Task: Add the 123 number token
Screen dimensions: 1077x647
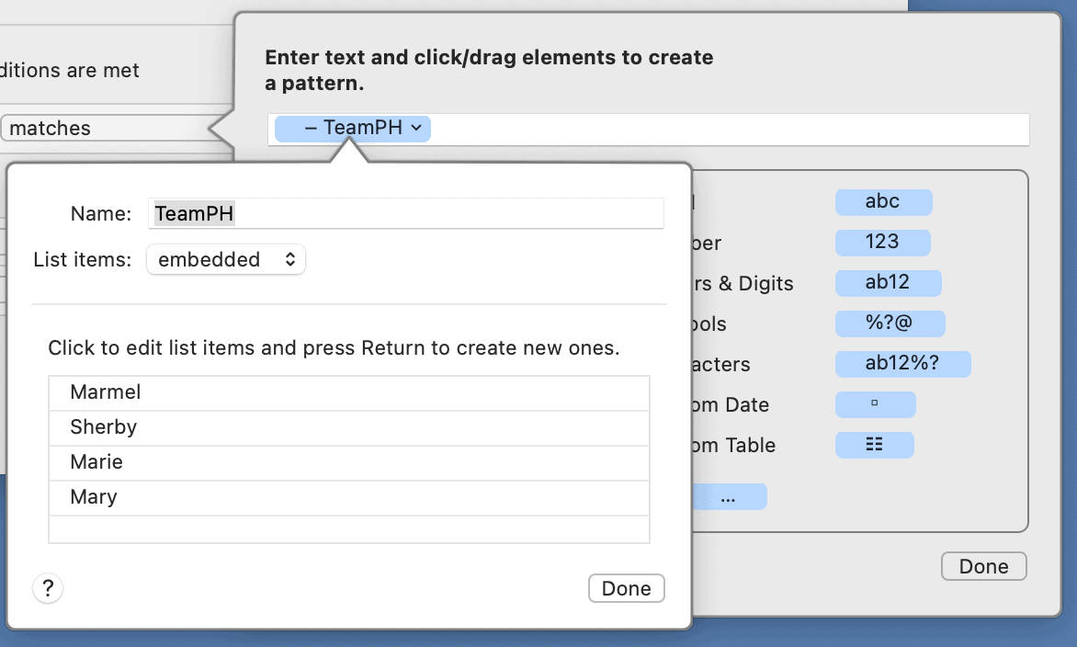Action: 882,243
